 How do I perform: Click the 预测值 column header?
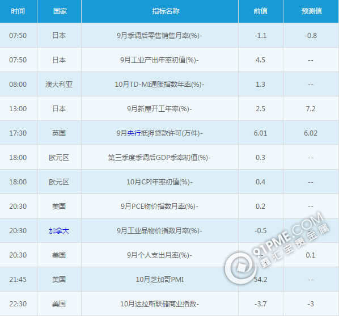coord(312,11)
